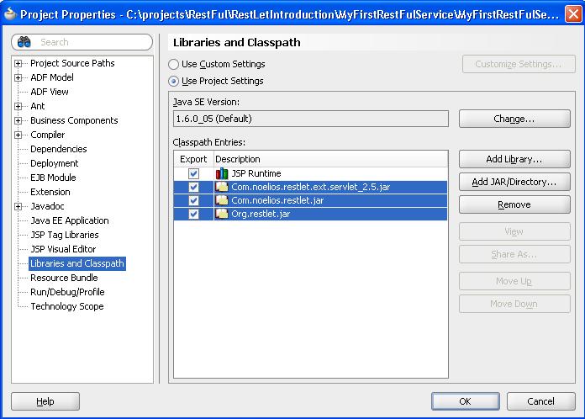
Task: Expand the ADF Model tree node
Action: 18,77
